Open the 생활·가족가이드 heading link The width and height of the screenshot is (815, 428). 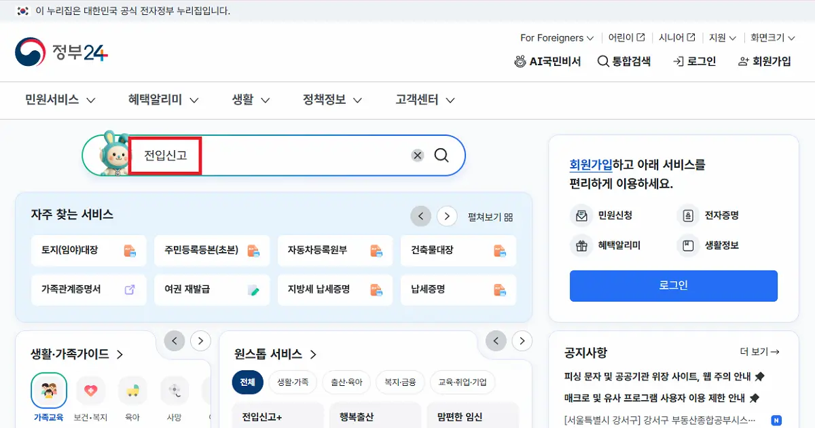77,355
